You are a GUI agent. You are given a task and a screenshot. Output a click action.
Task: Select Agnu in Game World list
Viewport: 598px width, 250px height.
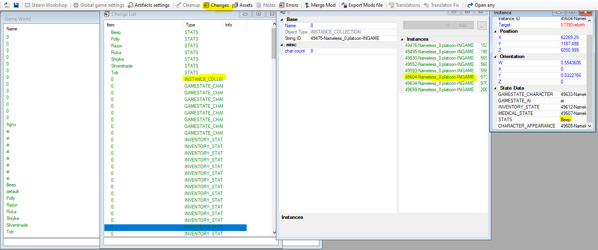point(11,124)
